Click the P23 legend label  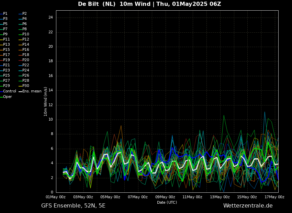point(7,70)
